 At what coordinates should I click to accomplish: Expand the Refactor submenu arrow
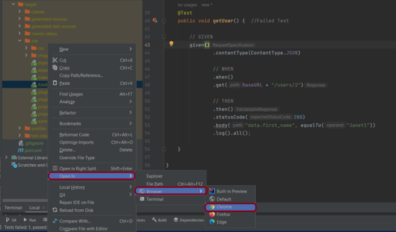(x=131, y=112)
